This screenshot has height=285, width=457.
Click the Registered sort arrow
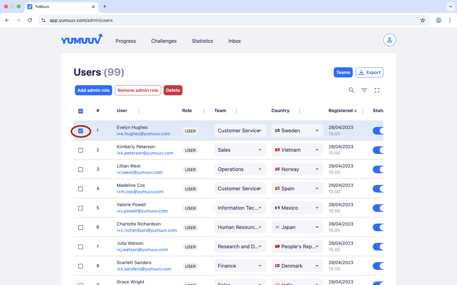click(x=356, y=111)
